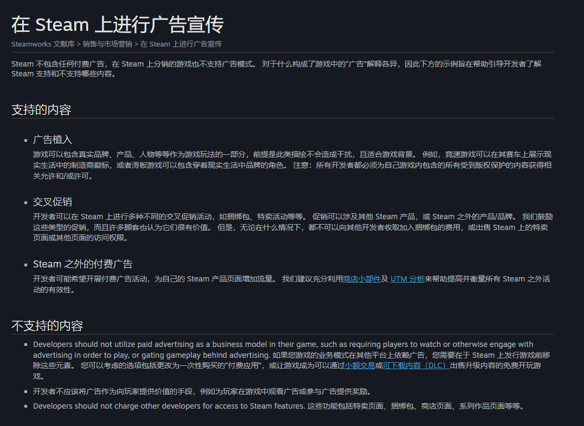Open the Steamworks 文献库 breadcrumb link
The image size is (584, 426).
pos(43,44)
